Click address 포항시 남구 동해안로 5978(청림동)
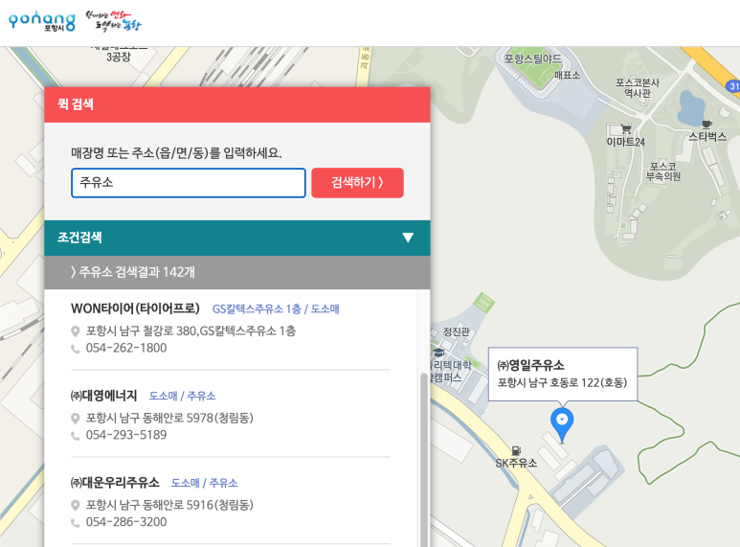This screenshot has height=547, width=740. click(x=169, y=418)
